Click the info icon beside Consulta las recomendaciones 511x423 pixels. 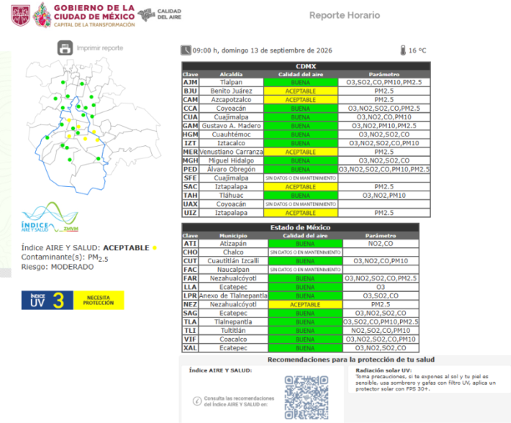coord(197,401)
